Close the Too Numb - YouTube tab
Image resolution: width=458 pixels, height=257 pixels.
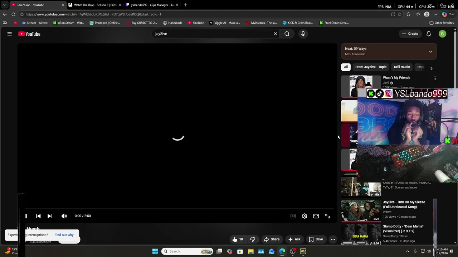point(63,5)
